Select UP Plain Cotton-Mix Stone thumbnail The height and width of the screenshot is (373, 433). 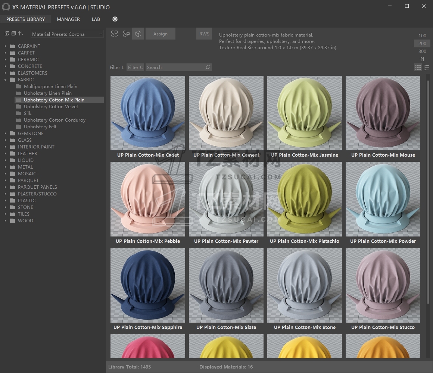[305, 285]
